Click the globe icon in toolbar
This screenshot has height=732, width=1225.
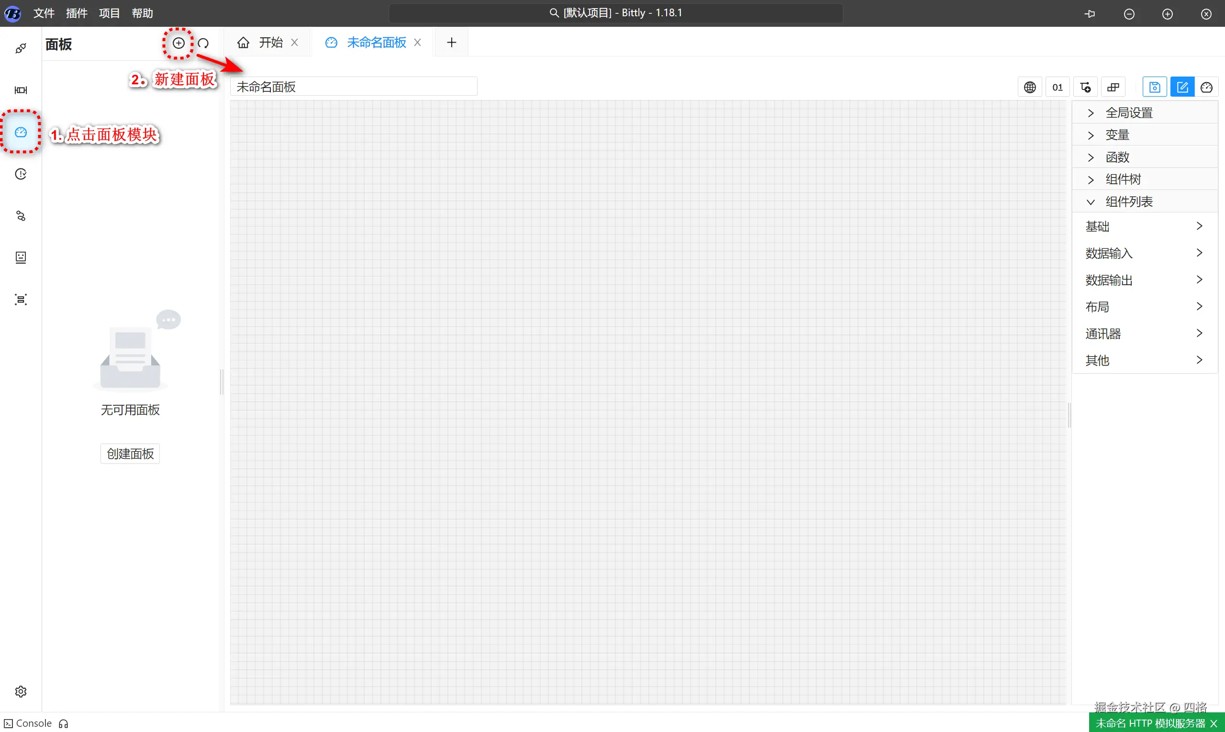point(1030,87)
